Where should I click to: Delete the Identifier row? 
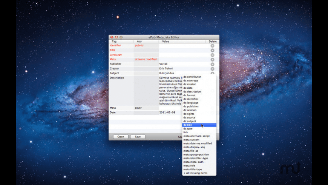point(212,46)
